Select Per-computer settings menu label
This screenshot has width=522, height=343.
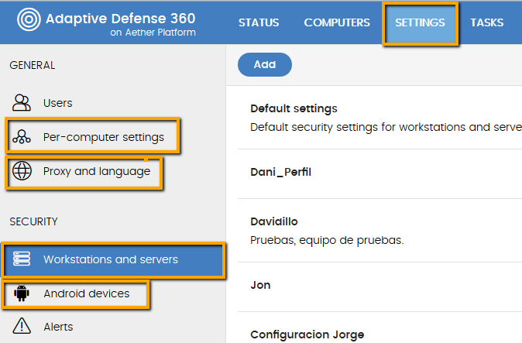point(104,137)
